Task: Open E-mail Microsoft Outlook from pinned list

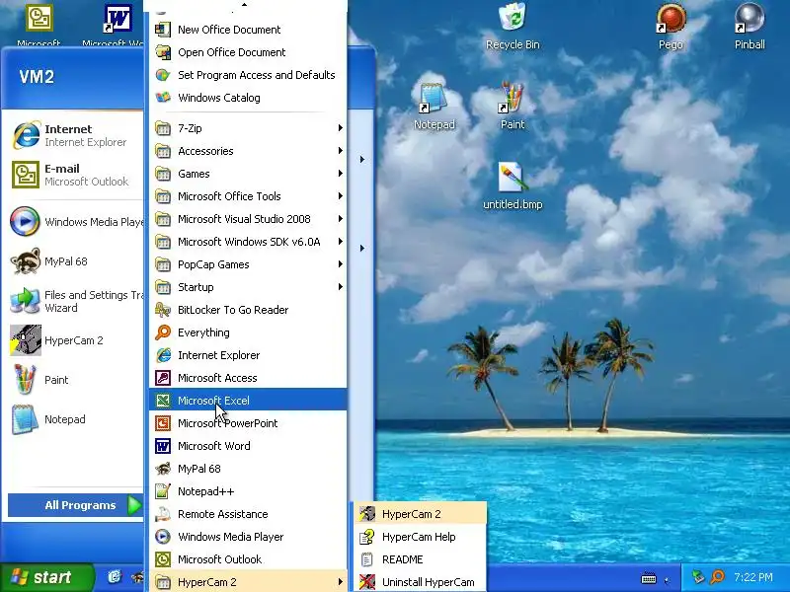Action: click(x=75, y=175)
